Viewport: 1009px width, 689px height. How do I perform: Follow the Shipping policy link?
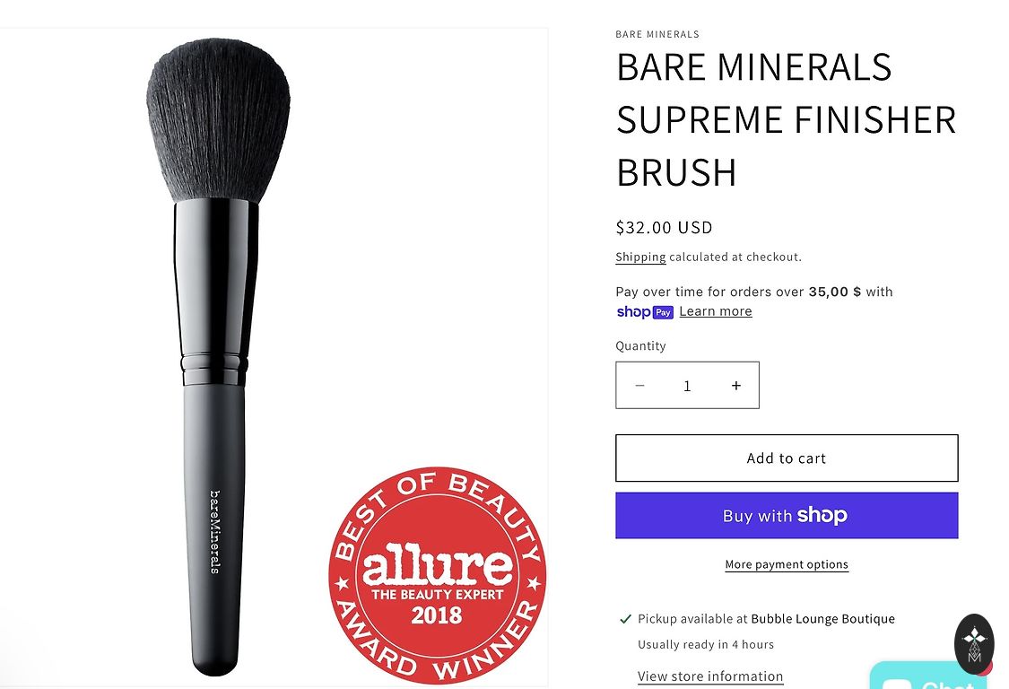click(x=640, y=257)
